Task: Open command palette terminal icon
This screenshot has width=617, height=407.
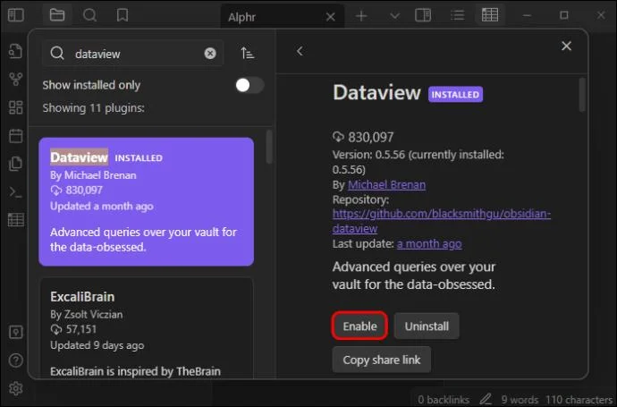Action: pos(16,192)
